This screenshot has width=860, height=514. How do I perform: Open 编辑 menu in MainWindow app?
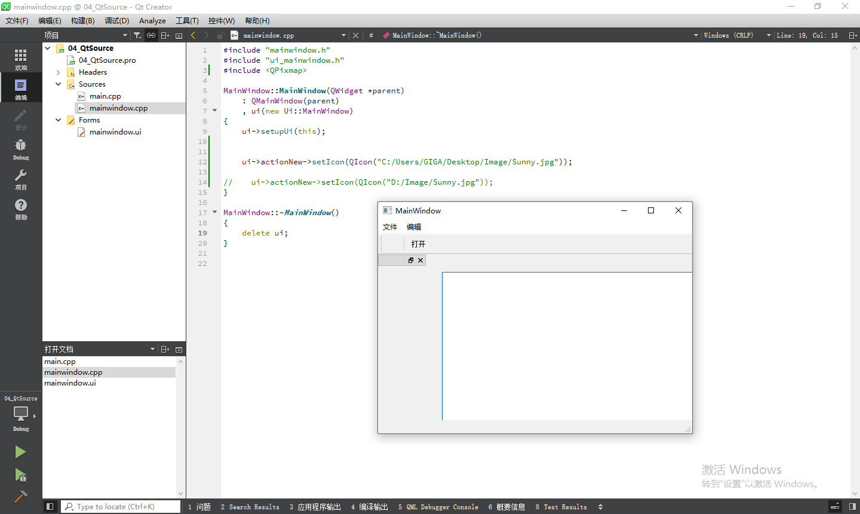tap(414, 227)
